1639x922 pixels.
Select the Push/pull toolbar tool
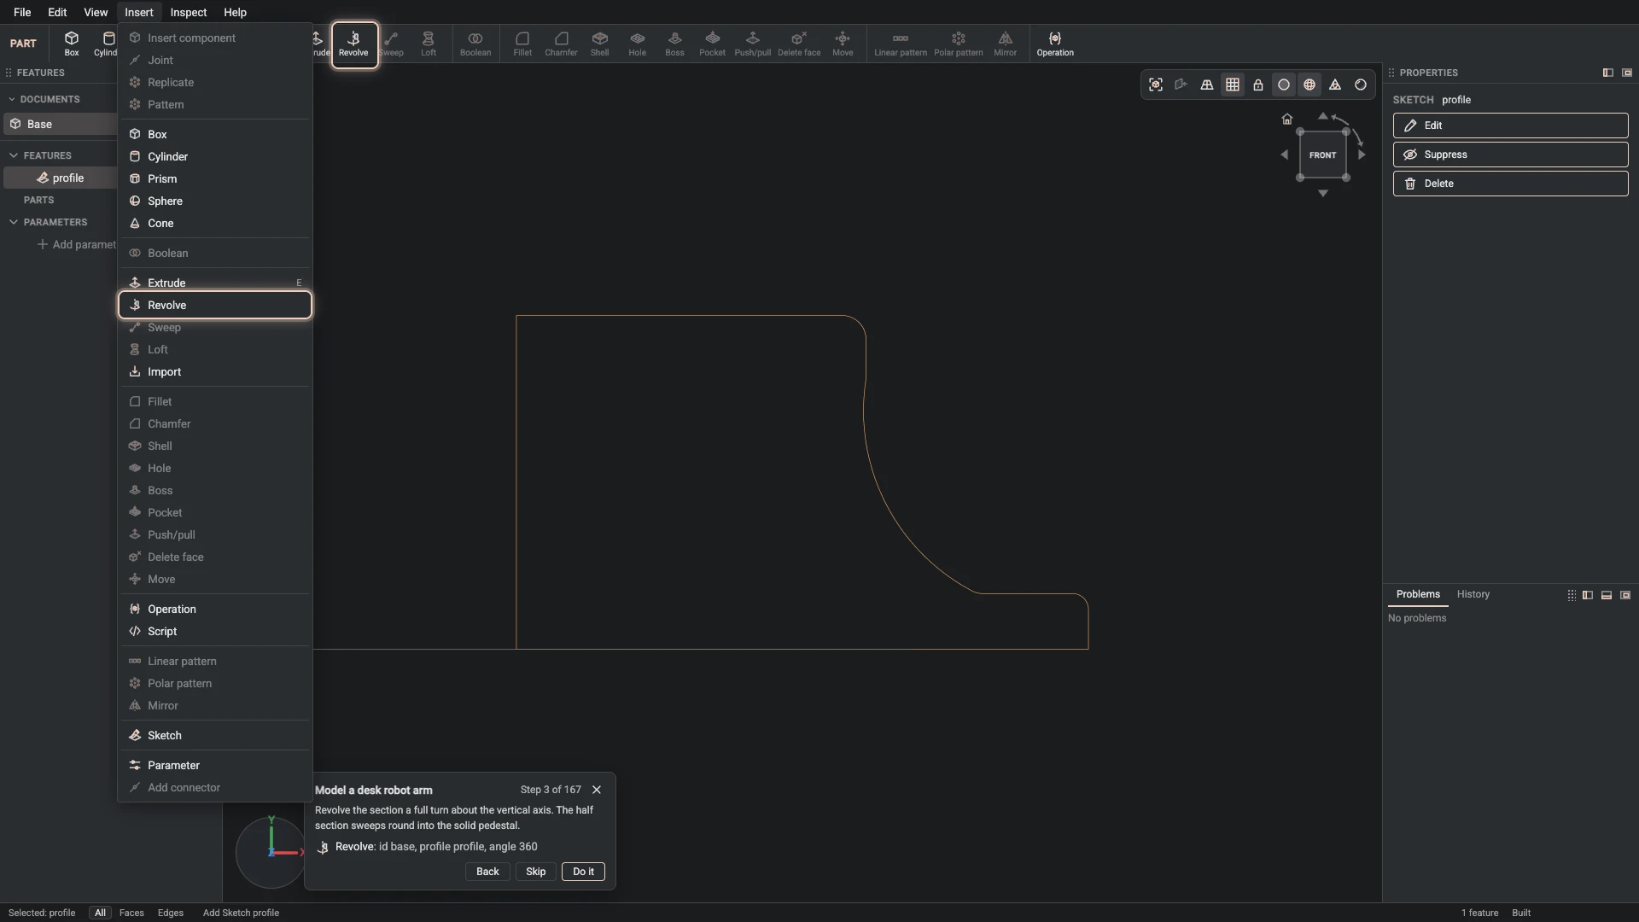point(752,44)
